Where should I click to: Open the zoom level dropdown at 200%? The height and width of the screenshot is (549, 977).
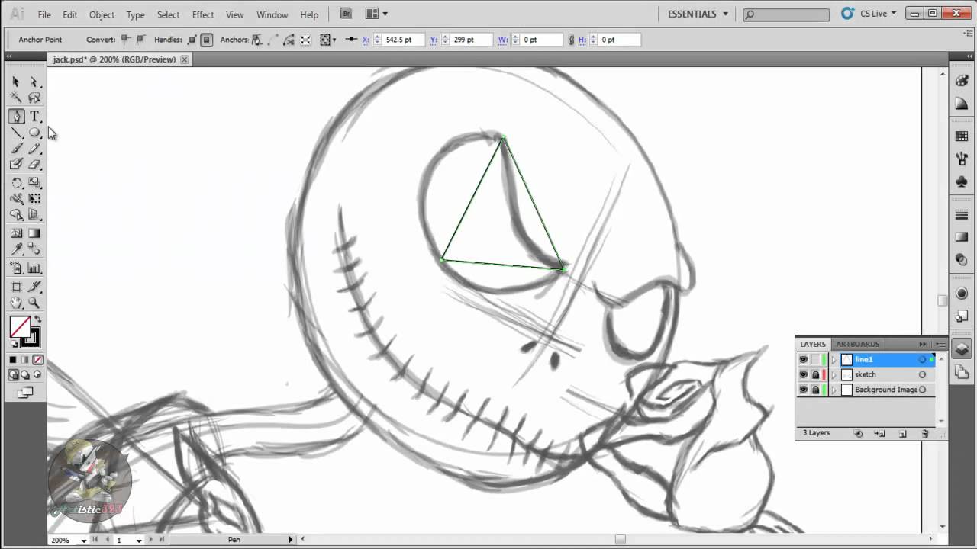click(x=84, y=540)
